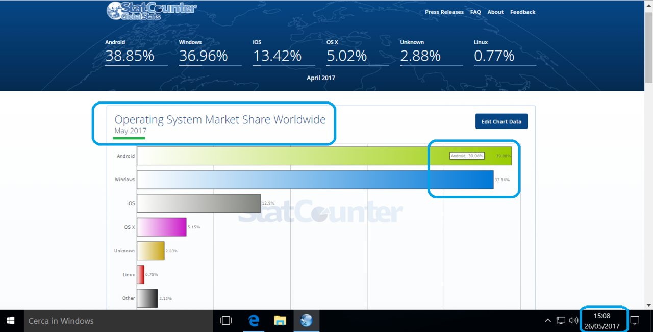Image resolution: width=653 pixels, height=332 pixels.
Task: Click the May 2017 chart subtitle
Action: tap(130, 131)
